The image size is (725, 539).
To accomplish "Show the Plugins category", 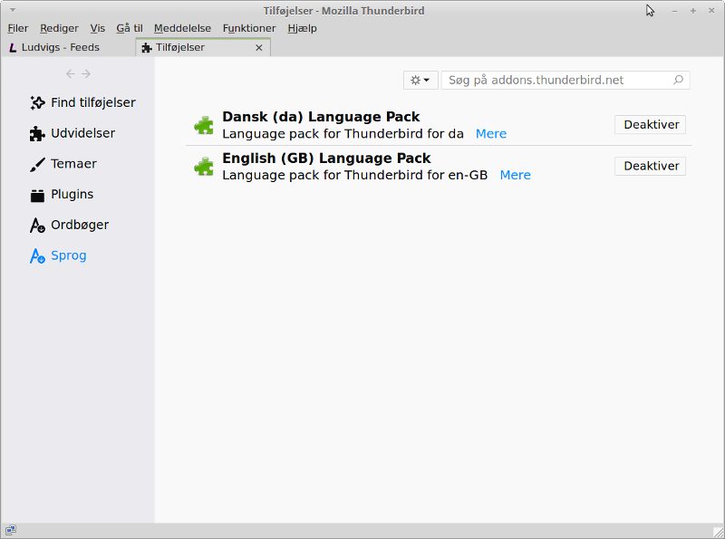I will pyautogui.click(x=62, y=195).
